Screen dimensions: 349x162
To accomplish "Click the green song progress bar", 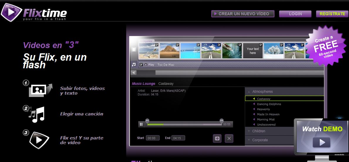I will tap(155, 125).
